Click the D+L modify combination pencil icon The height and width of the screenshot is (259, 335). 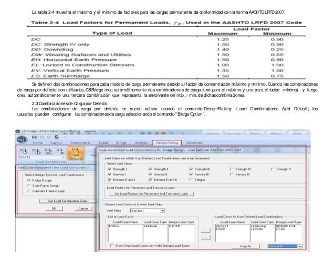click(x=48, y=151)
